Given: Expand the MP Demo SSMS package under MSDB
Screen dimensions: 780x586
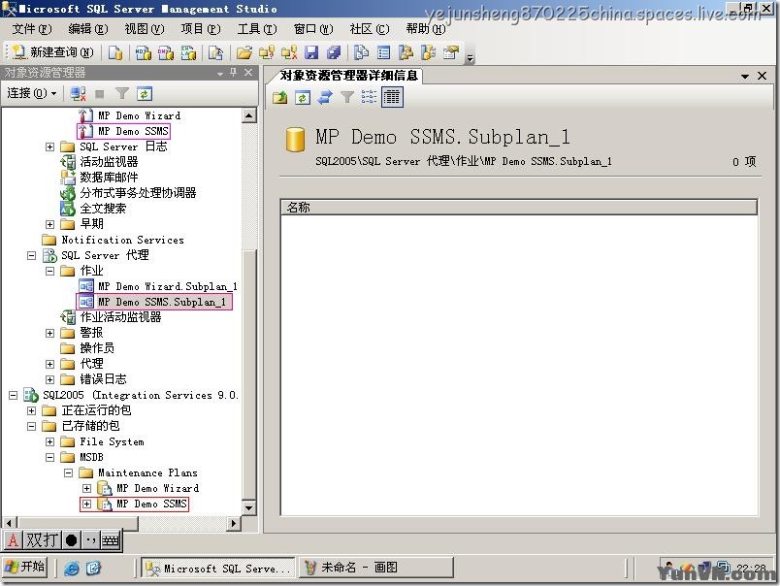Looking at the screenshot, I should [86, 504].
